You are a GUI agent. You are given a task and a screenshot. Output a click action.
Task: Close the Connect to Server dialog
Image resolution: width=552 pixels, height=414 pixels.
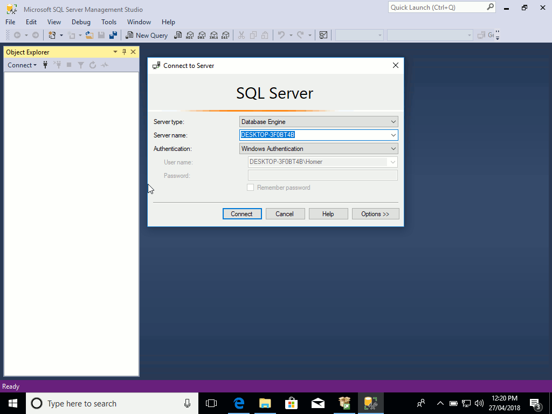pos(395,65)
